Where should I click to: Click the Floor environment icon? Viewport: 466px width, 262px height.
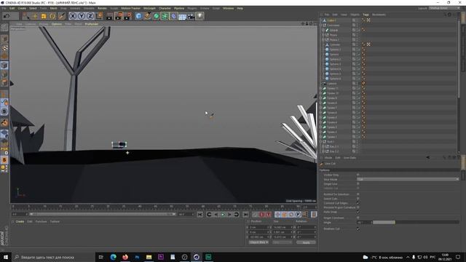pos(183,16)
